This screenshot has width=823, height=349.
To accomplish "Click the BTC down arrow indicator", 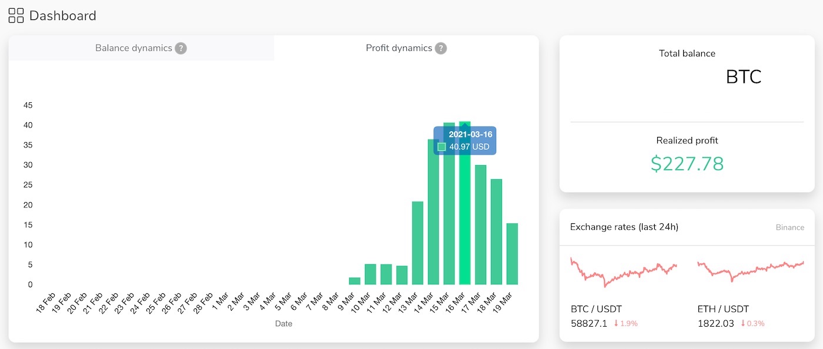I will 615,324.
